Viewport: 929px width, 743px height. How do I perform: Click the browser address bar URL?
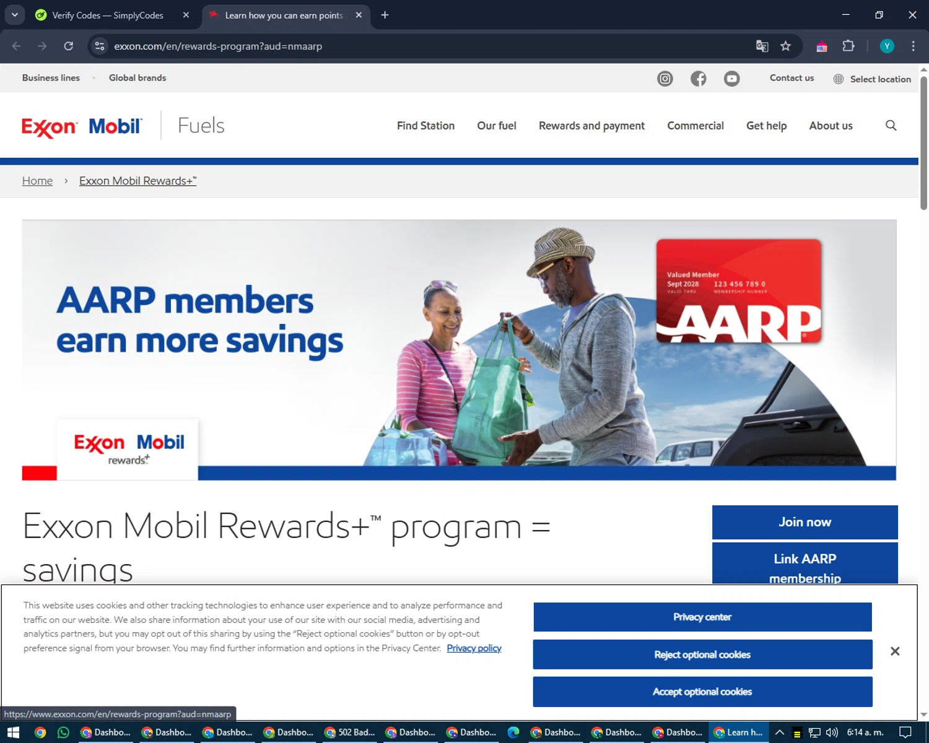218,46
